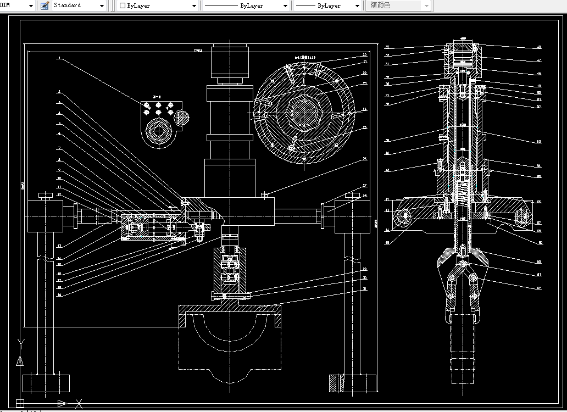Click the table style manager icon

[45, 5]
